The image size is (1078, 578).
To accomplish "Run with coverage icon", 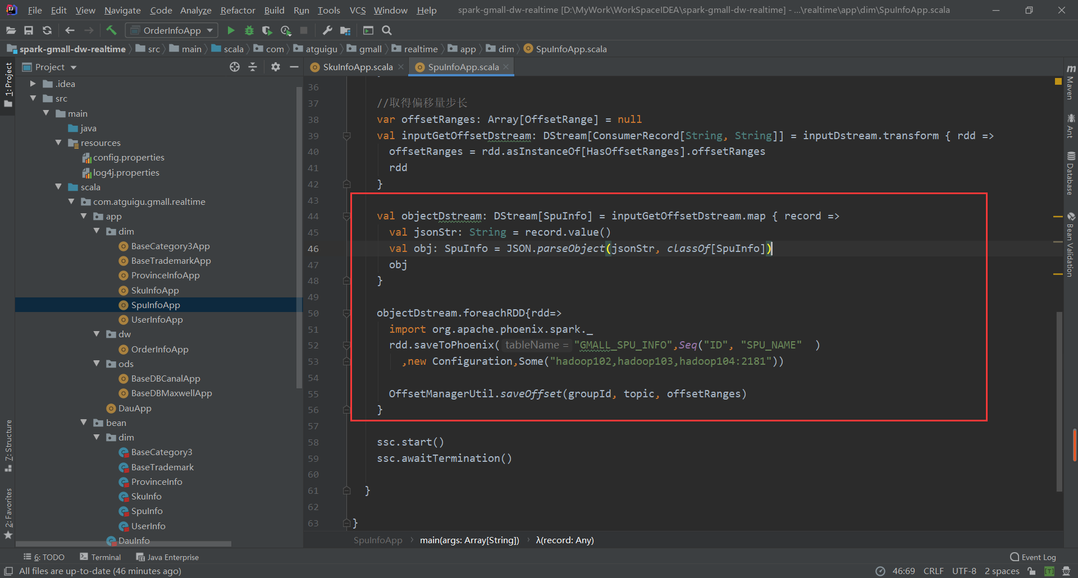I will point(267,30).
